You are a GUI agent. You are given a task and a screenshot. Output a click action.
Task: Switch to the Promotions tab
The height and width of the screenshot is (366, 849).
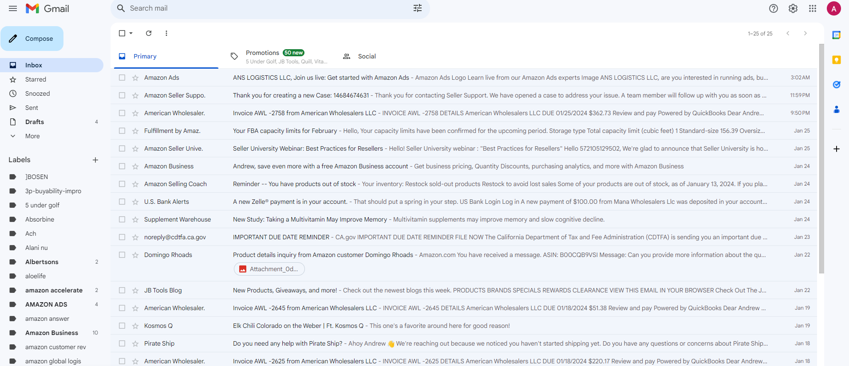click(x=279, y=56)
